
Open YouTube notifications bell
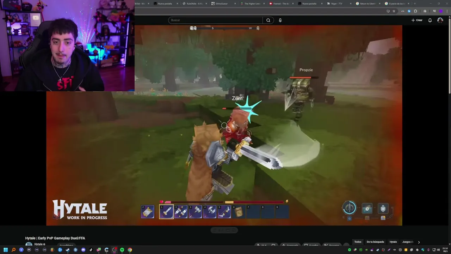click(x=430, y=20)
